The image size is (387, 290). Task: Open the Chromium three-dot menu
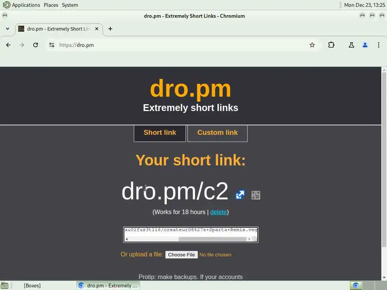click(x=379, y=45)
